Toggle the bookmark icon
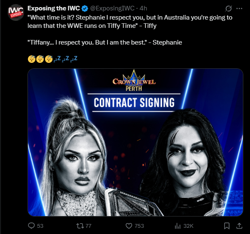 pyautogui.click(x=227, y=226)
